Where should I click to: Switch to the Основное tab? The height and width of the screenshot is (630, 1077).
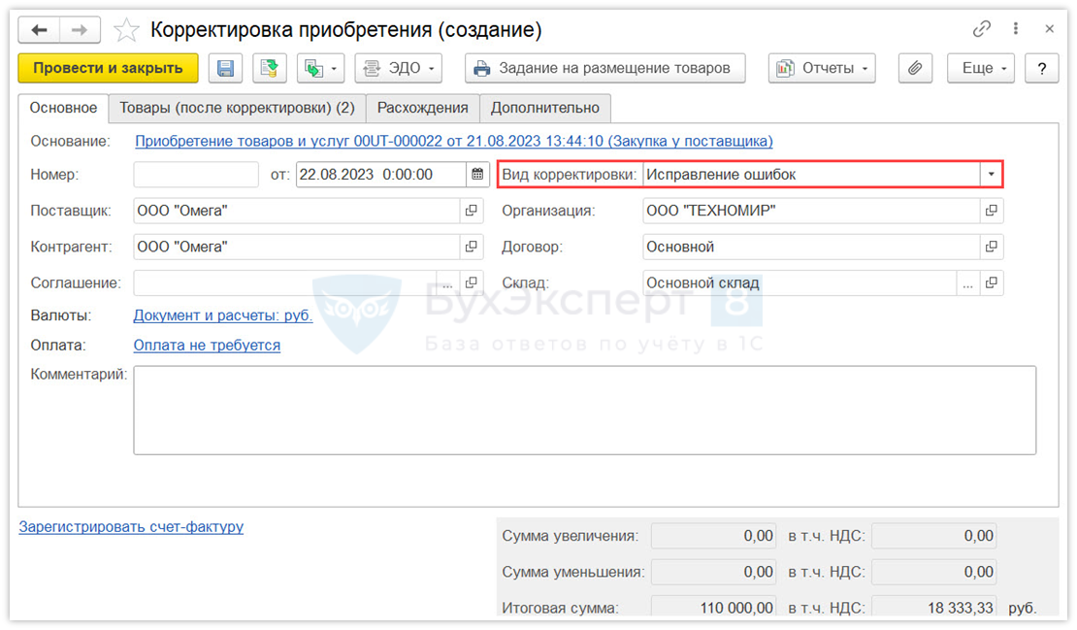(x=63, y=108)
